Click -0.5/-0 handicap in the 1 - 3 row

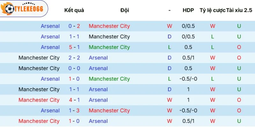coord(188,110)
